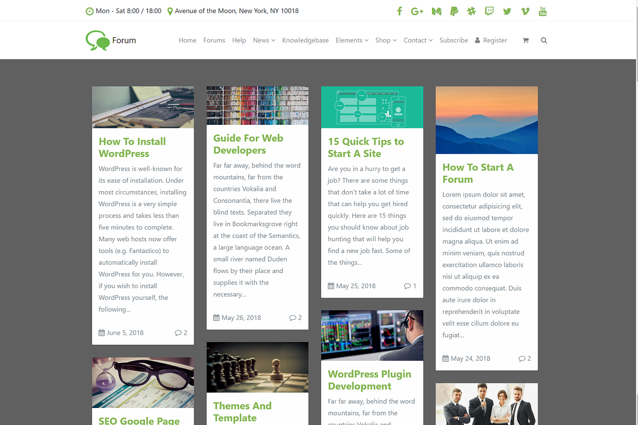Viewport: 638px width, 425px height.
Task: Open the search magnifier icon
Action: (x=543, y=40)
